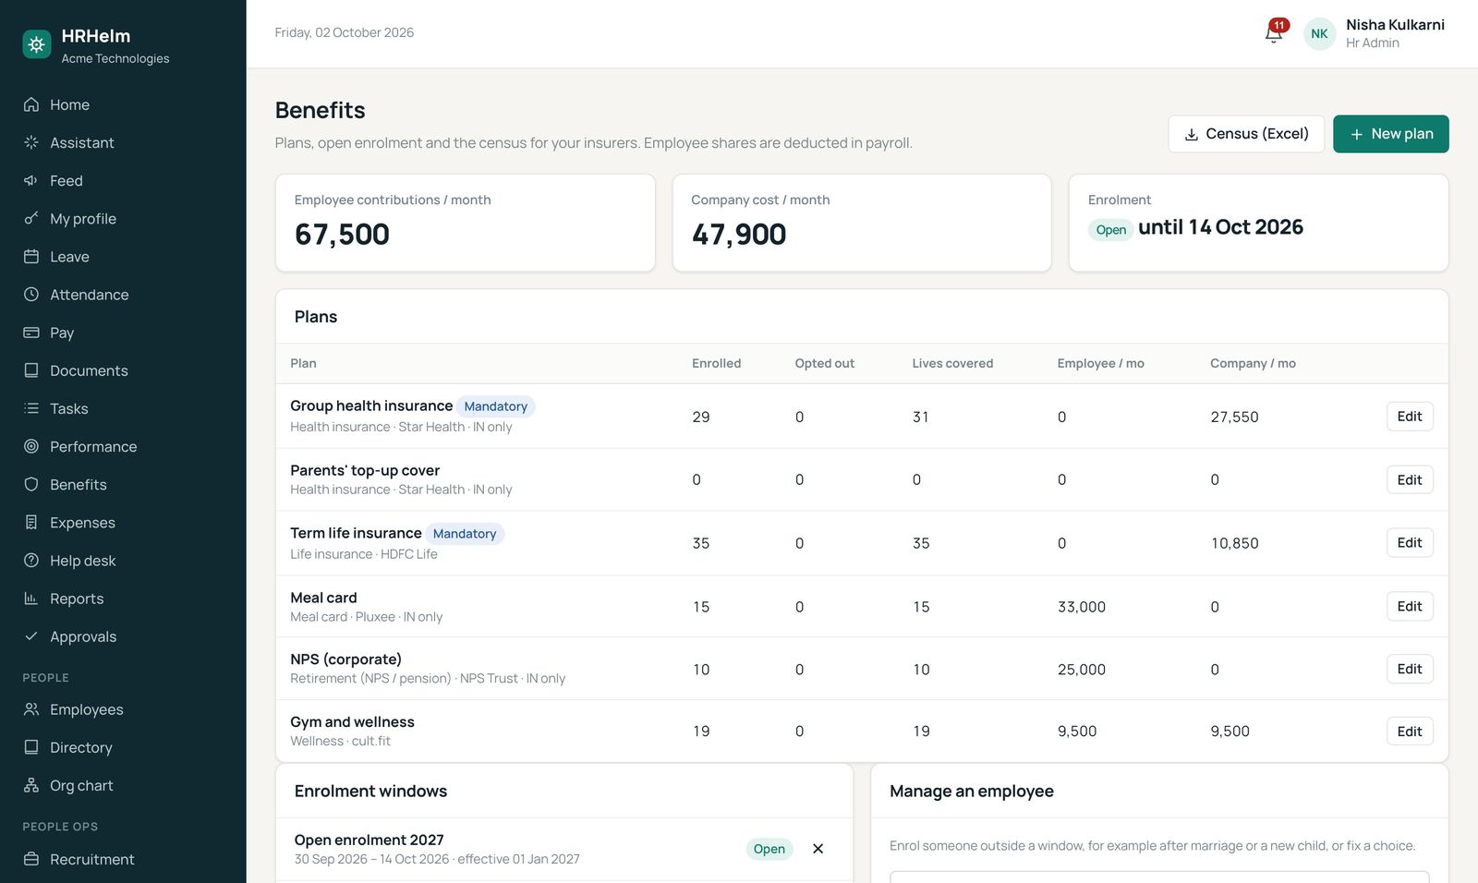Click Mandatory tag on Group health insurance
This screenshot has height=883, width=1478.
point(496,406)
